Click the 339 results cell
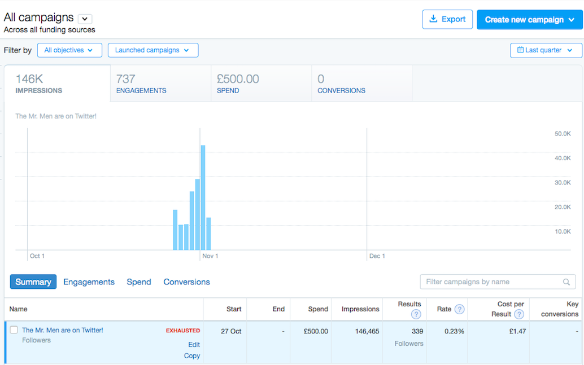The width and height of the screenshot is (584, 365). pyautogui.click(x=417, y=331)
